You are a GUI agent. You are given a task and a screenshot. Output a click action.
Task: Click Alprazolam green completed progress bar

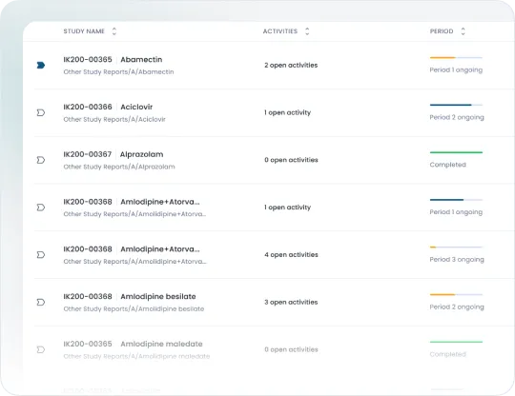456,152
